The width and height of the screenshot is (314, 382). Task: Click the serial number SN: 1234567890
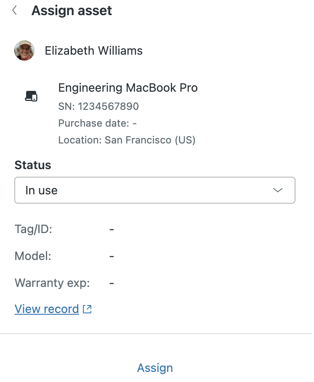coord(98,106)
